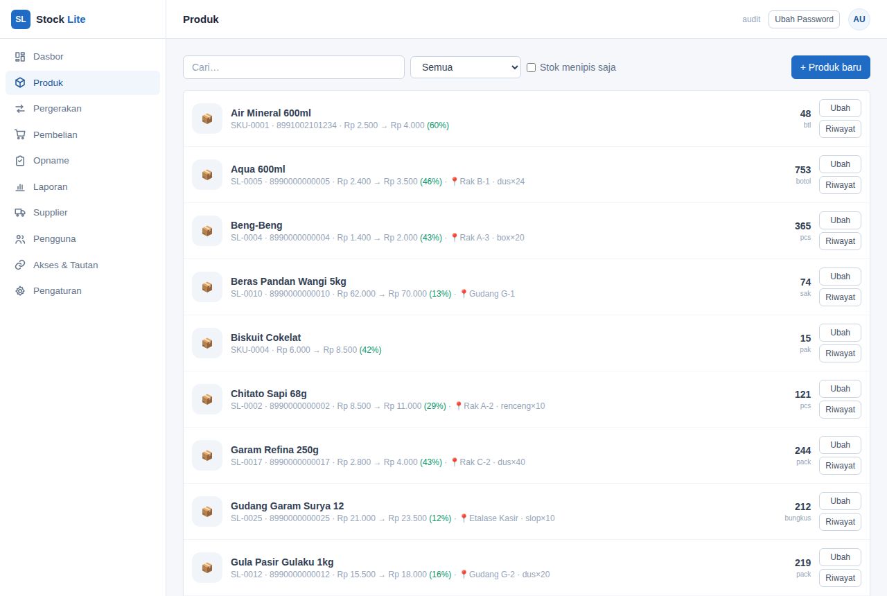Go to Pergerakan page

[82, 109]
